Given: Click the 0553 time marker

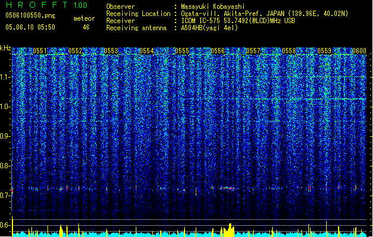Looking at the screenshot, I should (x=111, y=51).
